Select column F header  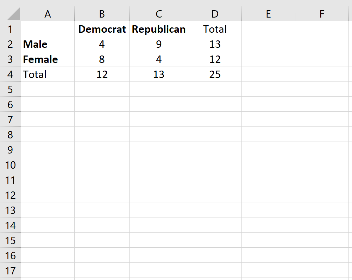pos(321,14)
